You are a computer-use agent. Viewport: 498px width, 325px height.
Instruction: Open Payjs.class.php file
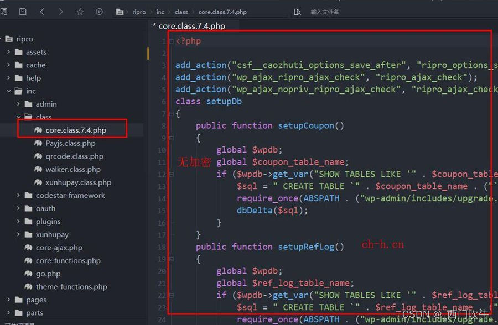coord(70,143)
